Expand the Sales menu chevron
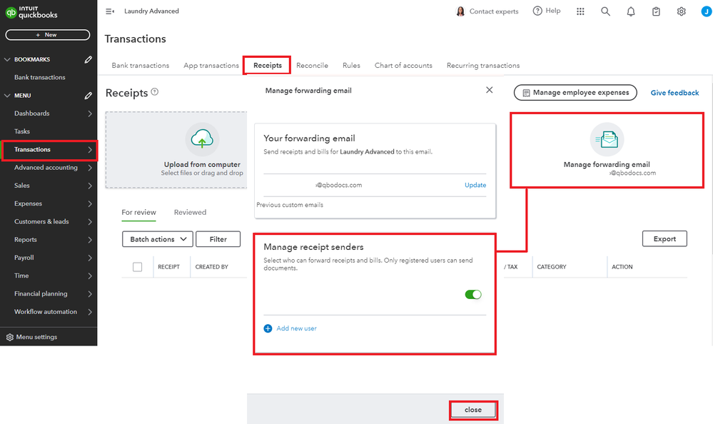This screenshot has width=713, height=424. point(90,186)
